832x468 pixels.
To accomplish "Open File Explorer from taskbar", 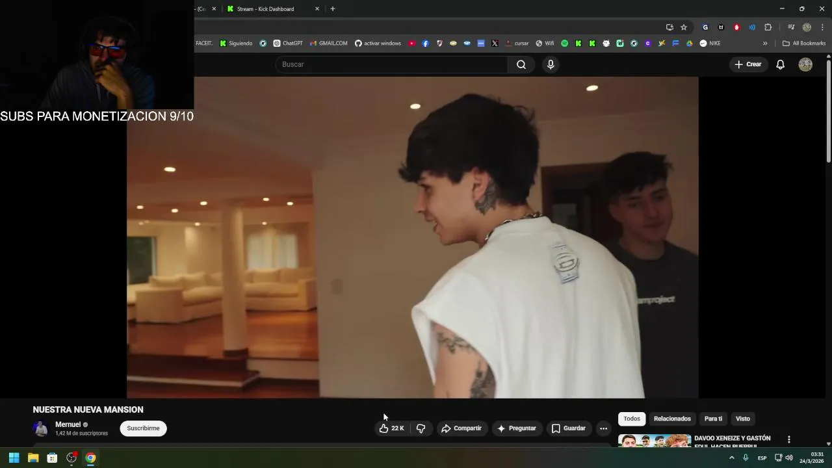I will tap(33, 458).
